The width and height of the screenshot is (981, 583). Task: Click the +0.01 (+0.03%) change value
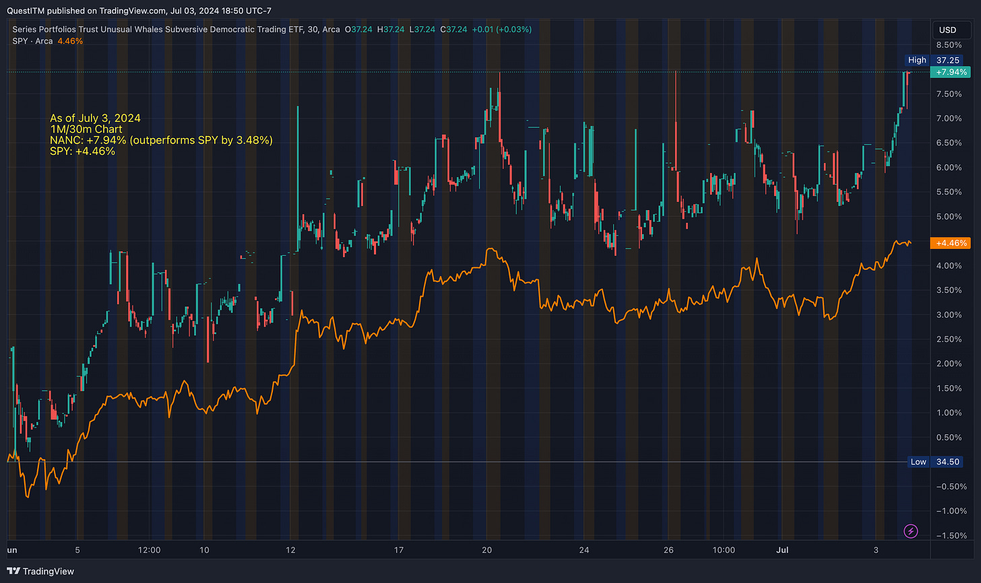tap(502, 30)
